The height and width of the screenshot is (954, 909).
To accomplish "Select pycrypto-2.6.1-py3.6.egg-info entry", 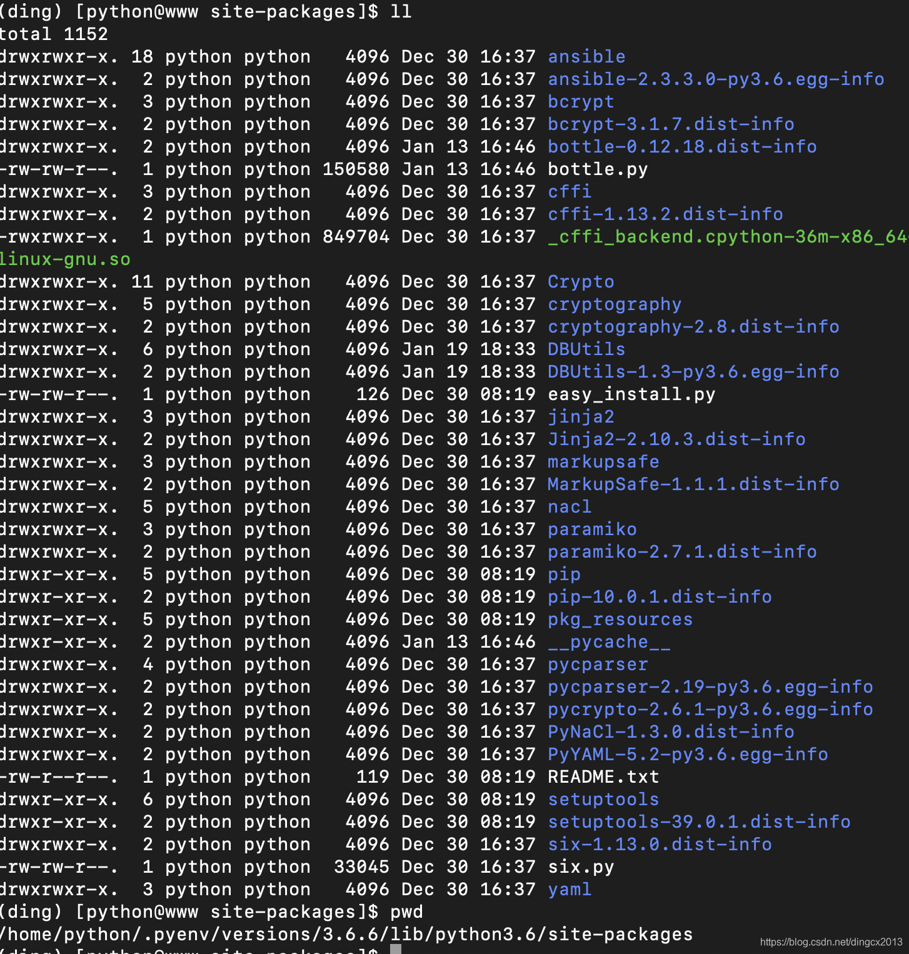I will click(x=710, y=710).
